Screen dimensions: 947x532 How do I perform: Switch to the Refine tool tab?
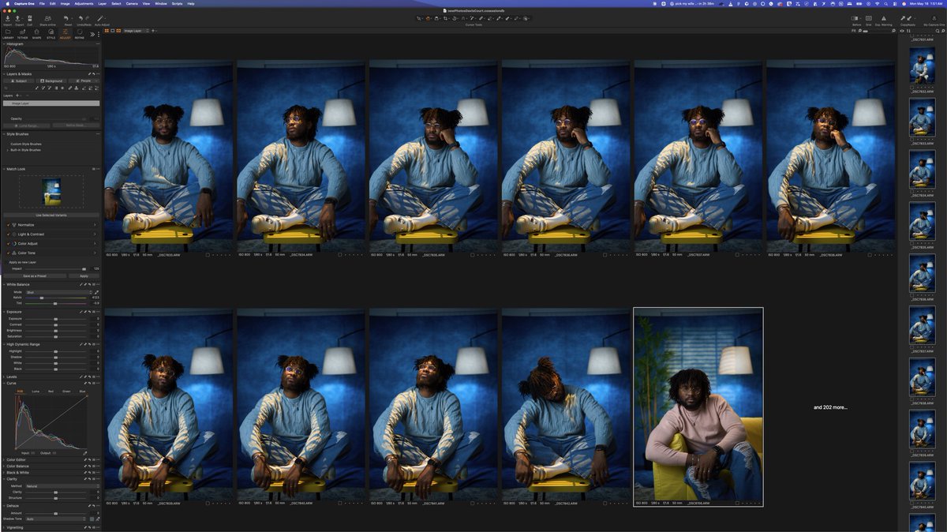[79, 33]
